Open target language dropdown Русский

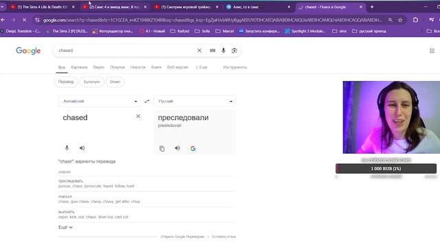195,101
